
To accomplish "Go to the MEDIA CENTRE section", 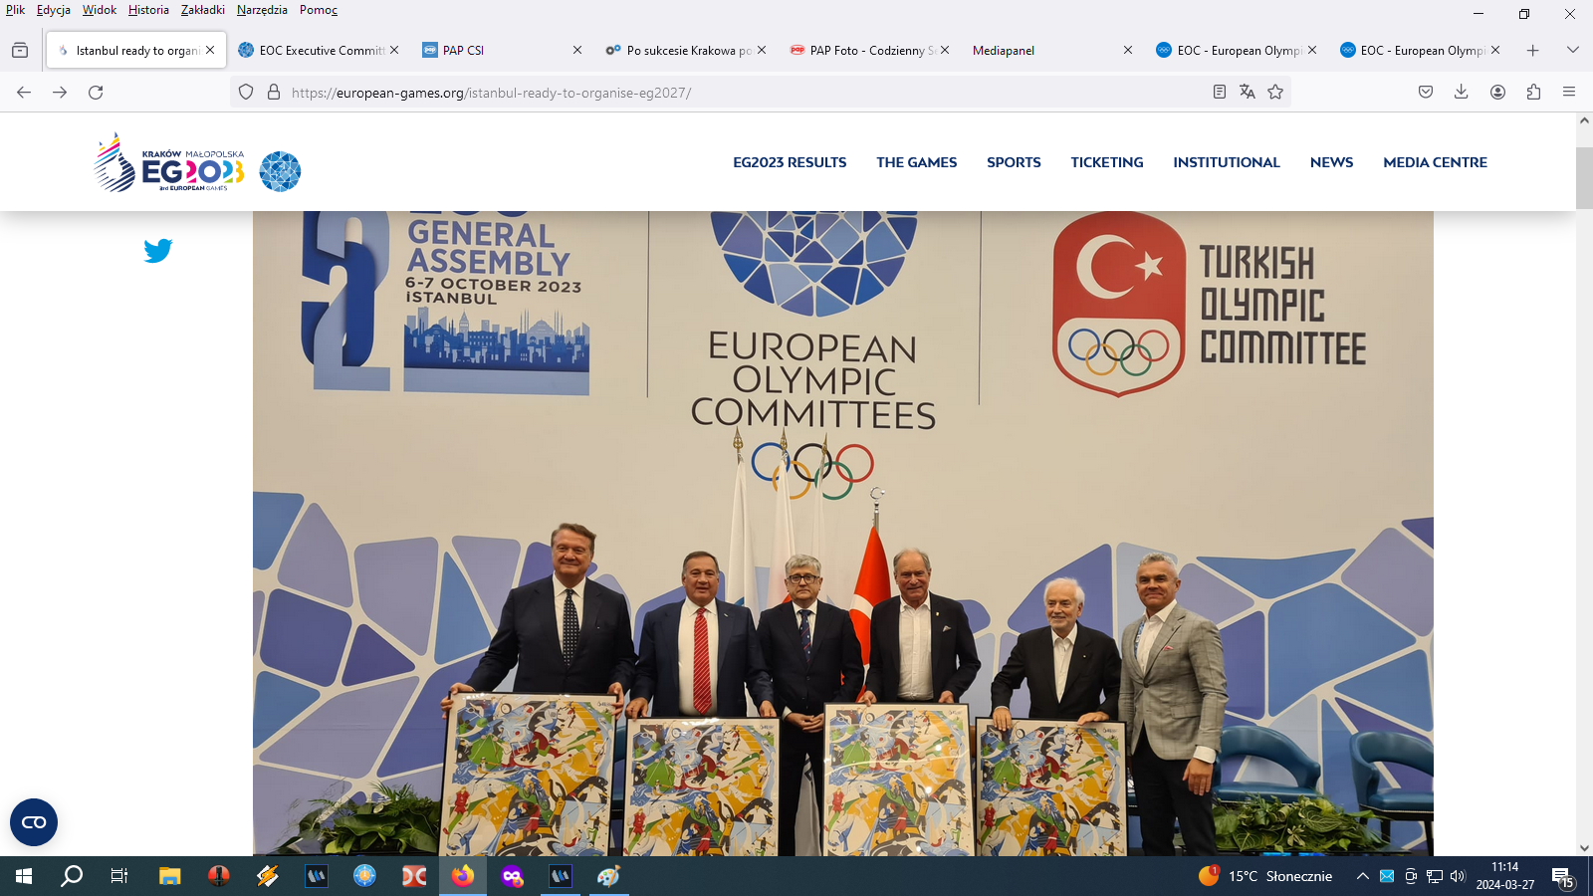I will (1435, 162).
